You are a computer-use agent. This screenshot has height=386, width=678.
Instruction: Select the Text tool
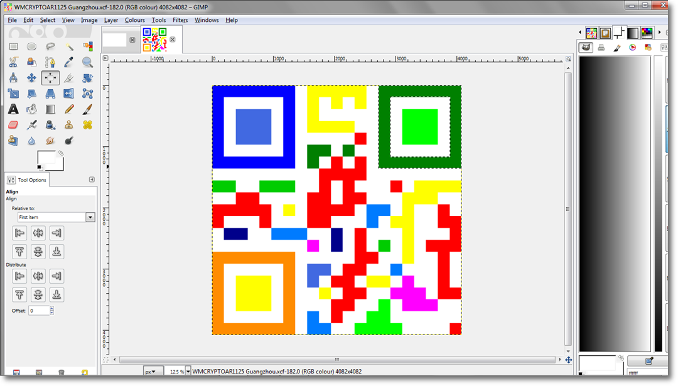tap(13, 109)
